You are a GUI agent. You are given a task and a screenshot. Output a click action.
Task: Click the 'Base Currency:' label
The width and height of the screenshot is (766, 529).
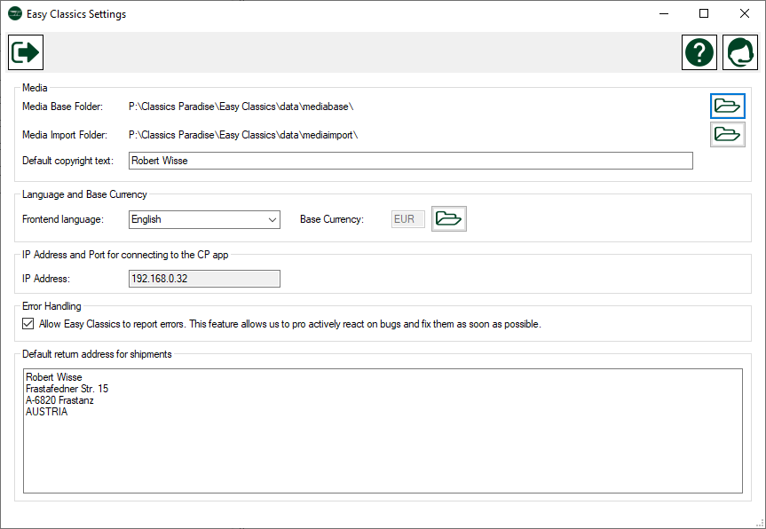[332, 219]
